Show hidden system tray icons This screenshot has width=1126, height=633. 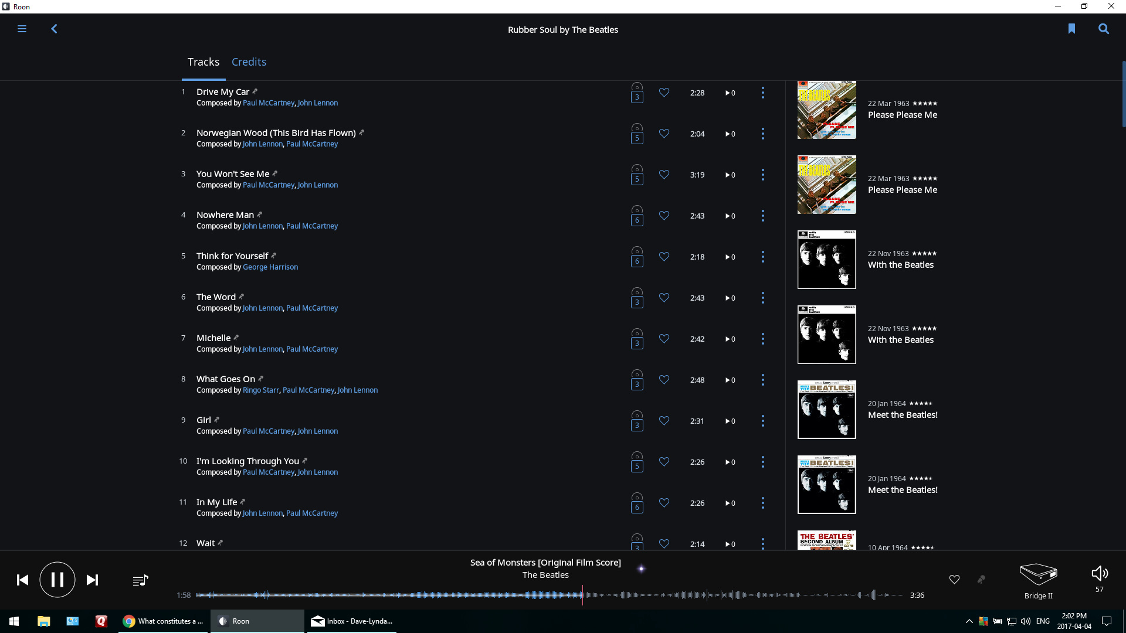coord(969,621)
